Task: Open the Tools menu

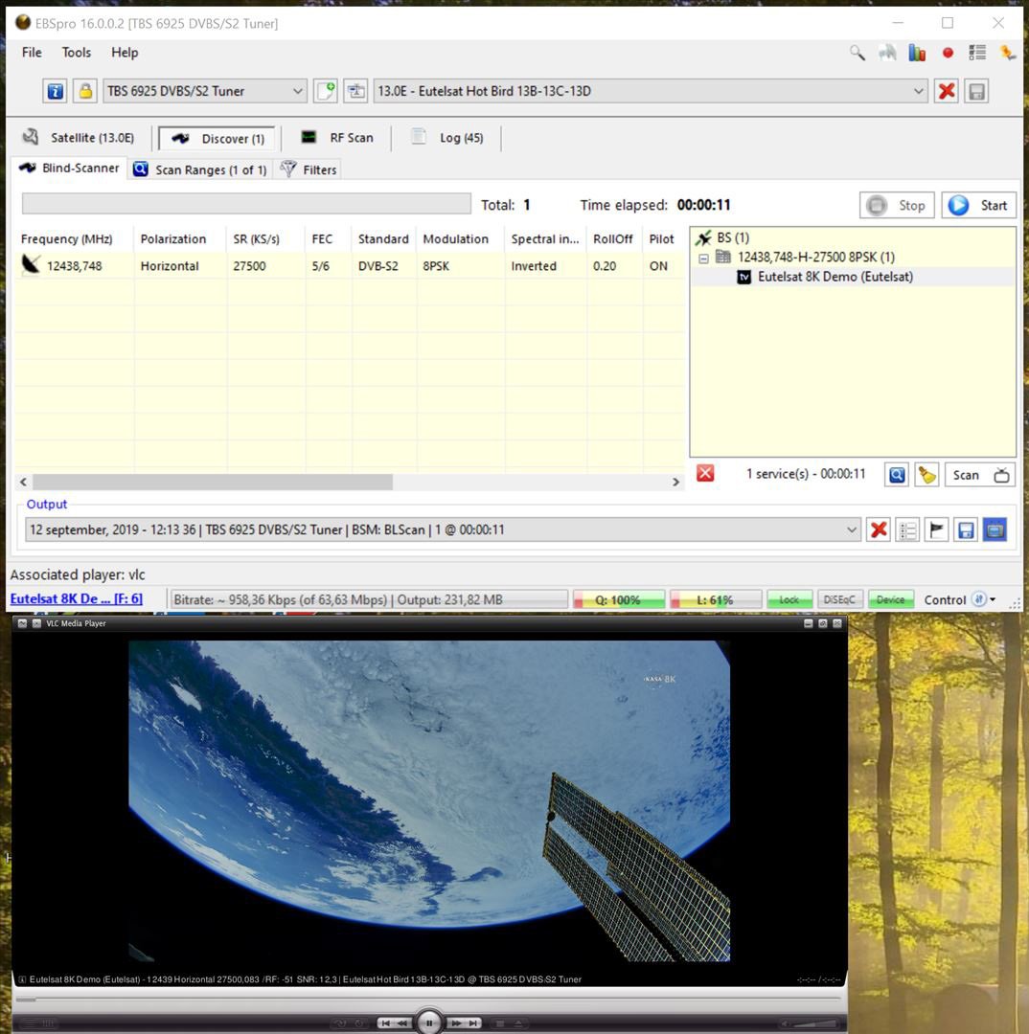Action: tap(77, 53)
